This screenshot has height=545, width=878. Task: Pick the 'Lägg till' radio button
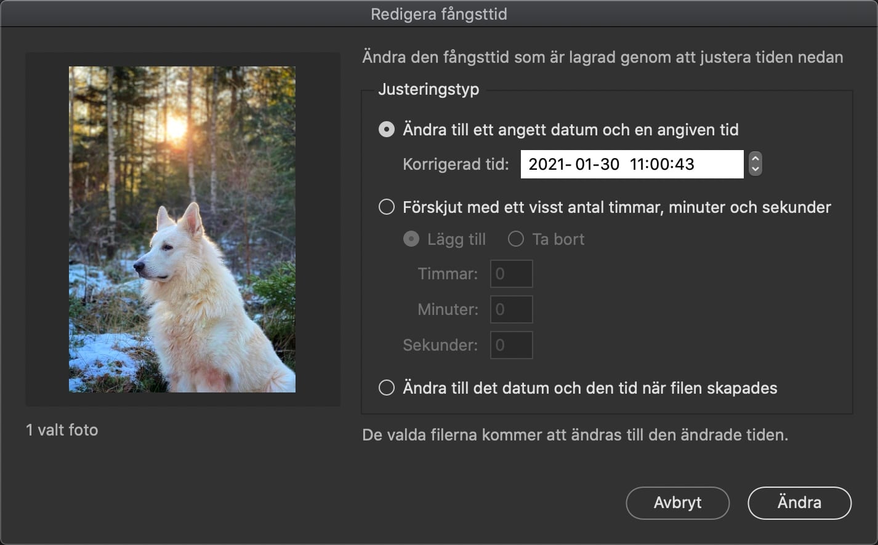(411, 239)
